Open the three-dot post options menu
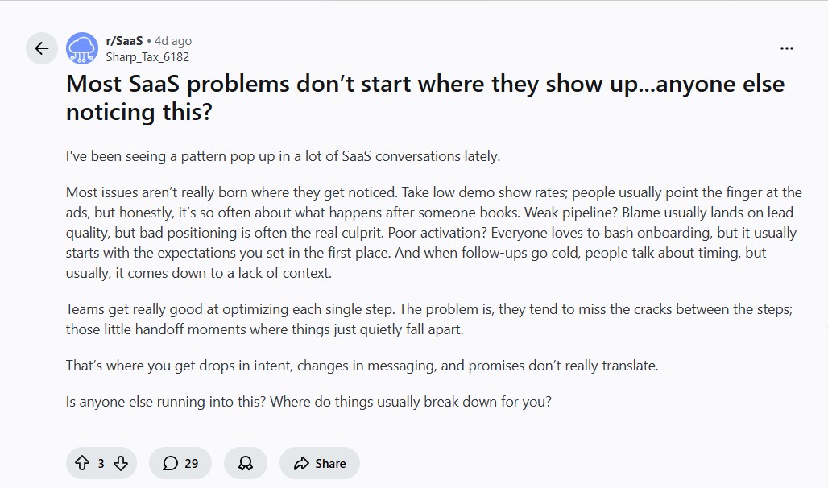 coord(787,48)
